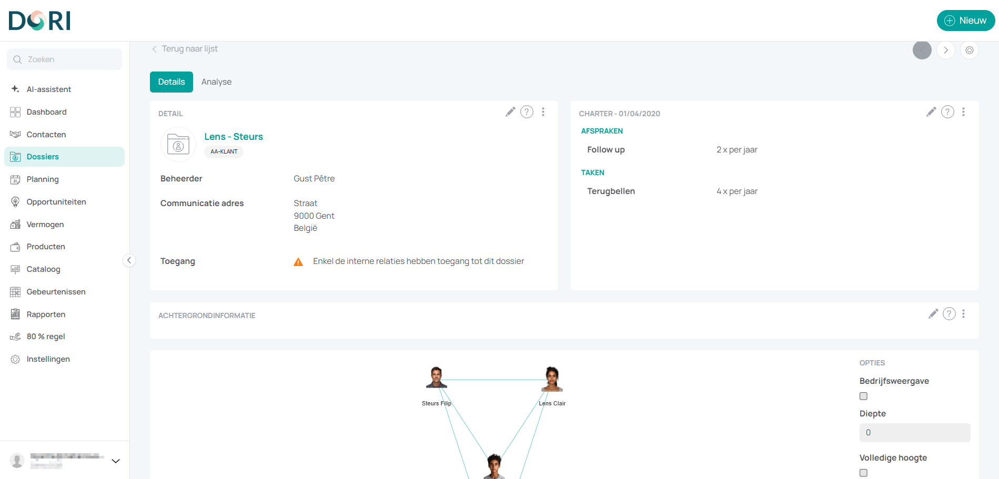Enable the Bedrijfsweergave checkbox
This screenshot has height=479, width=999.
click(x=863, y=396)
